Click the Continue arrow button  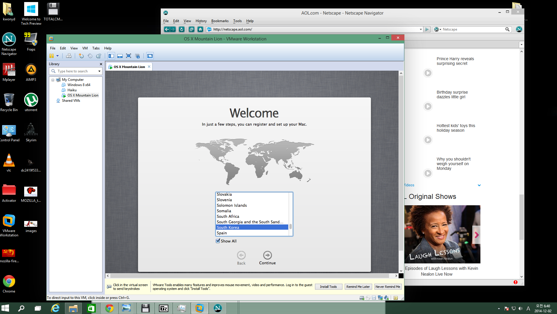click(x=268, y=255)
